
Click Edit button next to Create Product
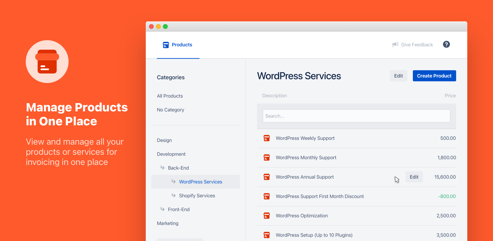click(x=398, y=76)
